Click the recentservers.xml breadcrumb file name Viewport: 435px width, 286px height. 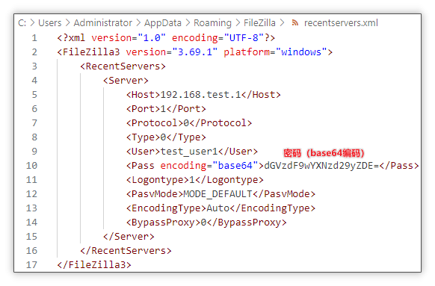pos(341,22)
